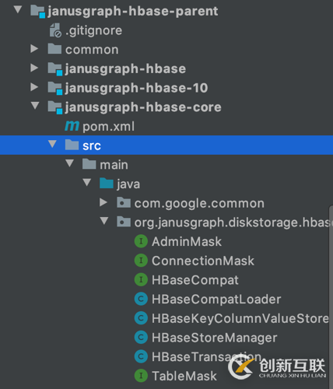
Task: Collapse the janusgraph-hbase-parent tree node
Action: point(18,10)
